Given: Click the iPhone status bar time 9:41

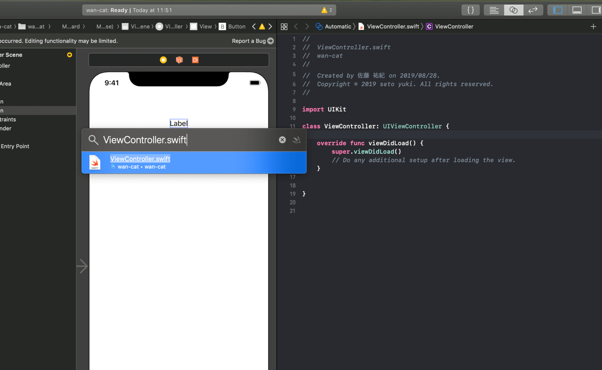Looking at the screenshot, I should [111, 83].
